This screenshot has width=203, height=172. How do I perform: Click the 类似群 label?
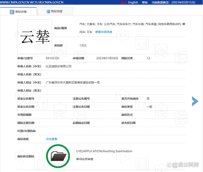[x=58, y=46]
